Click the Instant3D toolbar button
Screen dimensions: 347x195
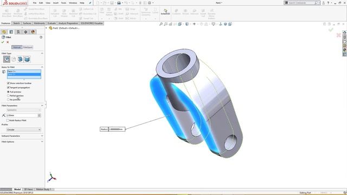coord(165,12)
